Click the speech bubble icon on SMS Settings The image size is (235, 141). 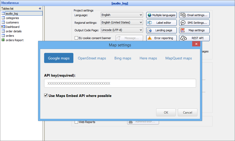(183, 23)
